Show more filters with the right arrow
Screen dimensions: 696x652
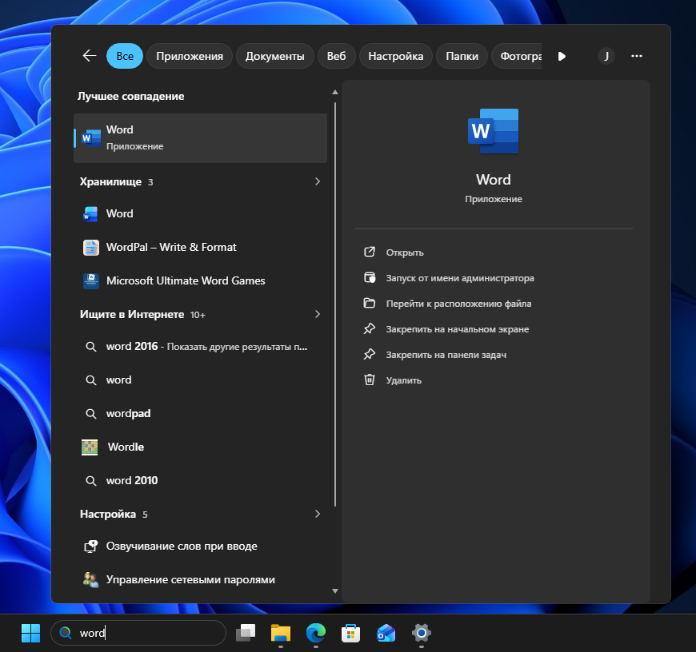click(562, 56)
